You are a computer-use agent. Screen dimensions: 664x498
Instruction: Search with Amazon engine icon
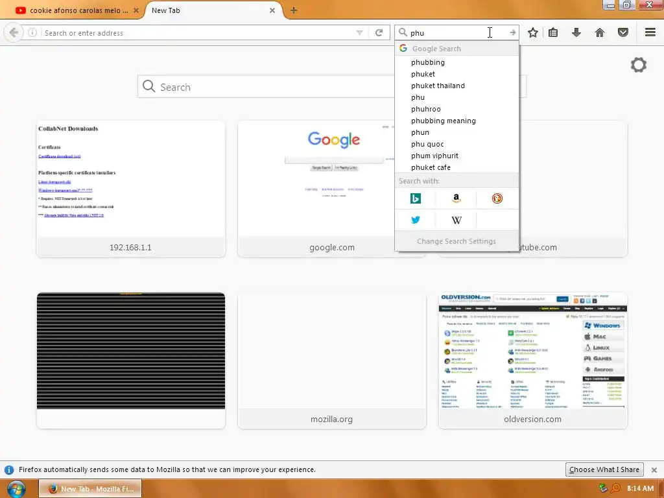(x=456, y=198)
